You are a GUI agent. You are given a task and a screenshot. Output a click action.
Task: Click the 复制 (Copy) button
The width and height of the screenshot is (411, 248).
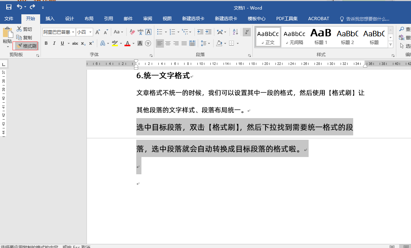24,37
